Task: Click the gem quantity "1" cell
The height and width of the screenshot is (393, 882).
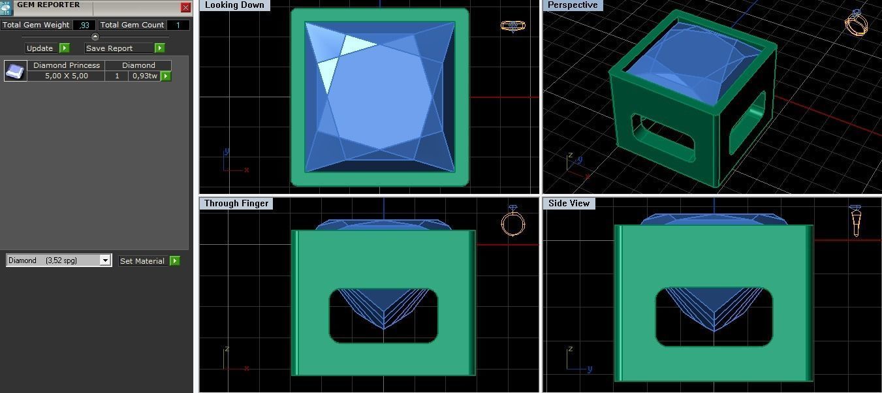Action: 117,76
